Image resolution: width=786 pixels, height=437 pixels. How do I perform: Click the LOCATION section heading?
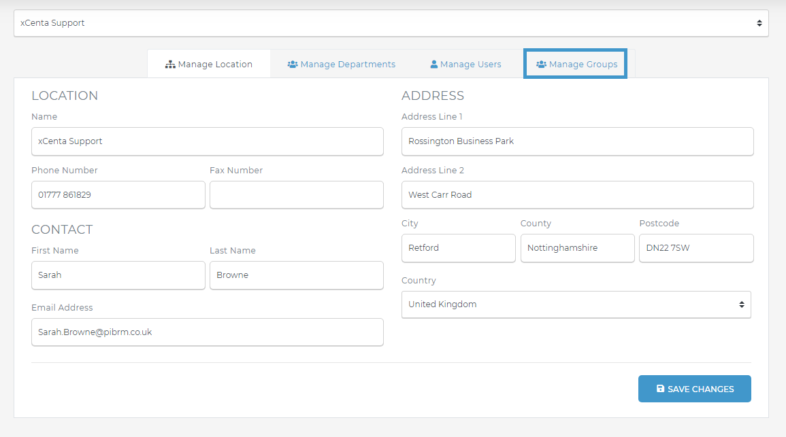(x=65, y=96)
